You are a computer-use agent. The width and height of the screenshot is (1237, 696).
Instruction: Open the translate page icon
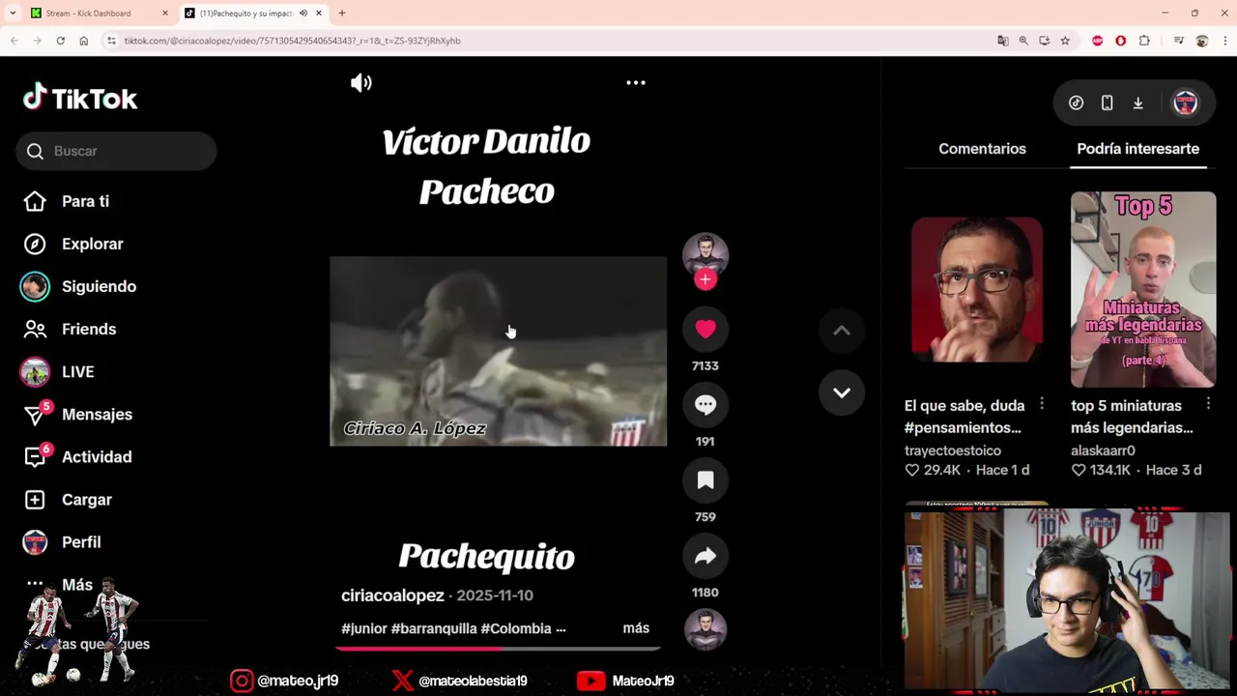[1002, 41]
